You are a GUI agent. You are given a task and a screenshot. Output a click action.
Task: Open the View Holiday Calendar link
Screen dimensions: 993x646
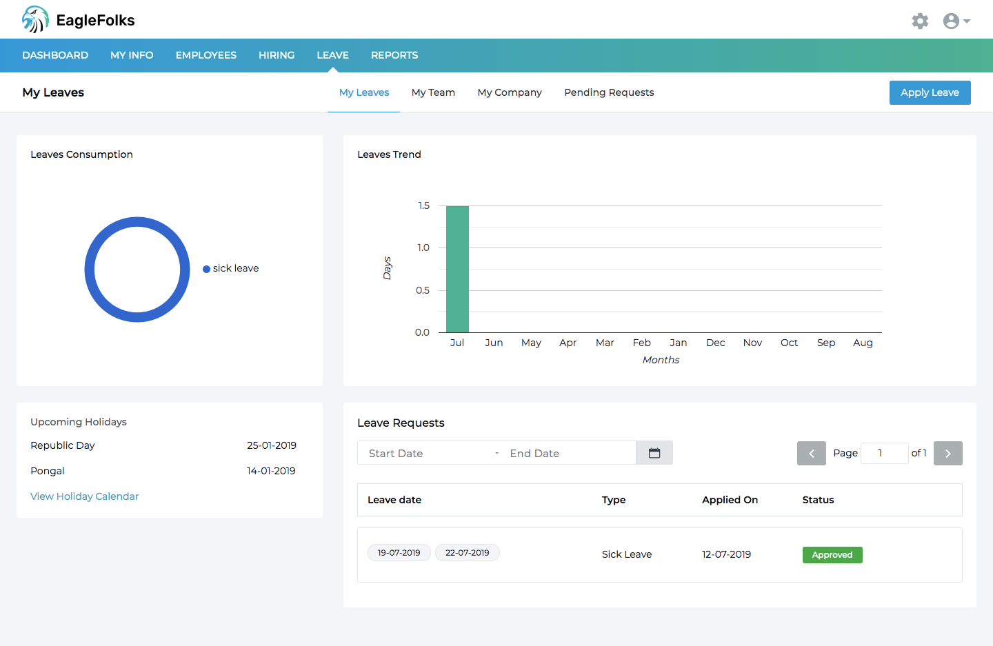coord(85,496)
